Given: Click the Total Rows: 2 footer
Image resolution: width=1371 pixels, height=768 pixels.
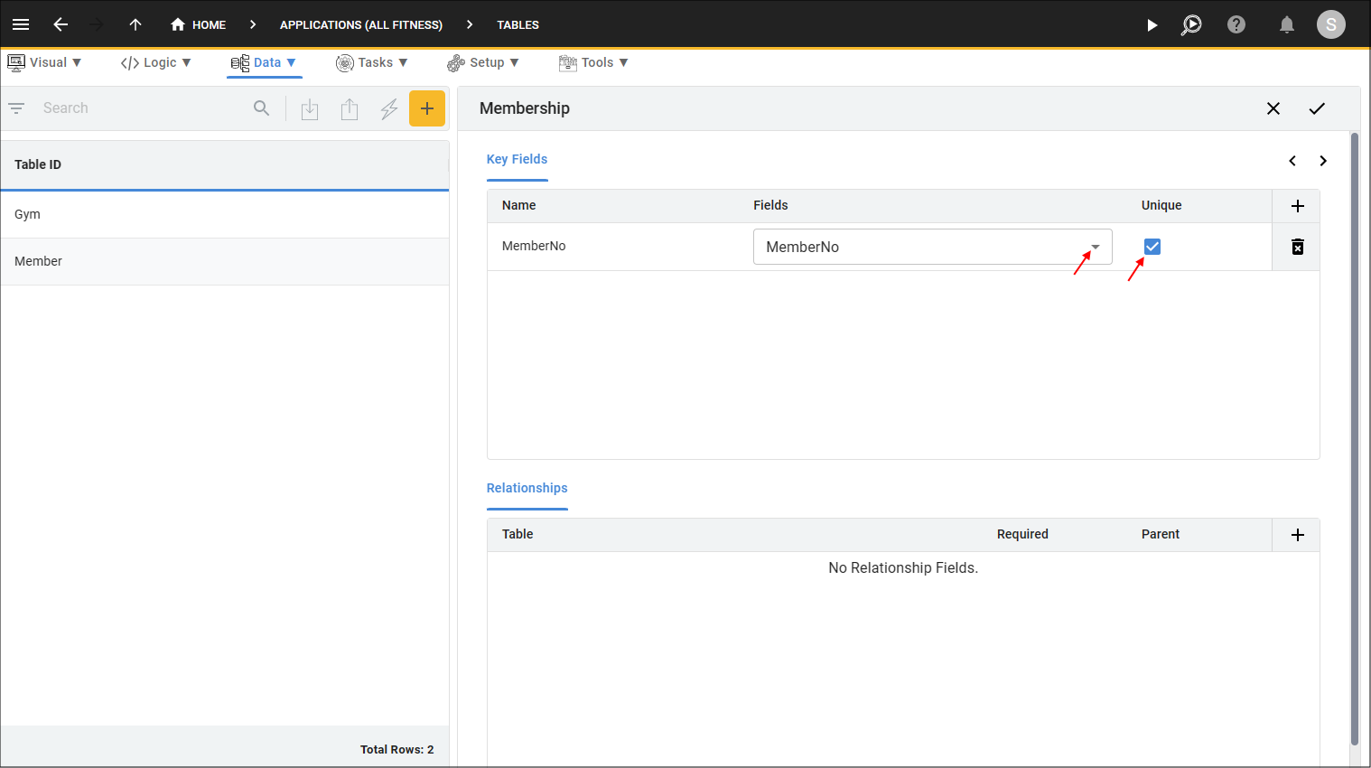Looking at the screenshot, I should (396, 749).
